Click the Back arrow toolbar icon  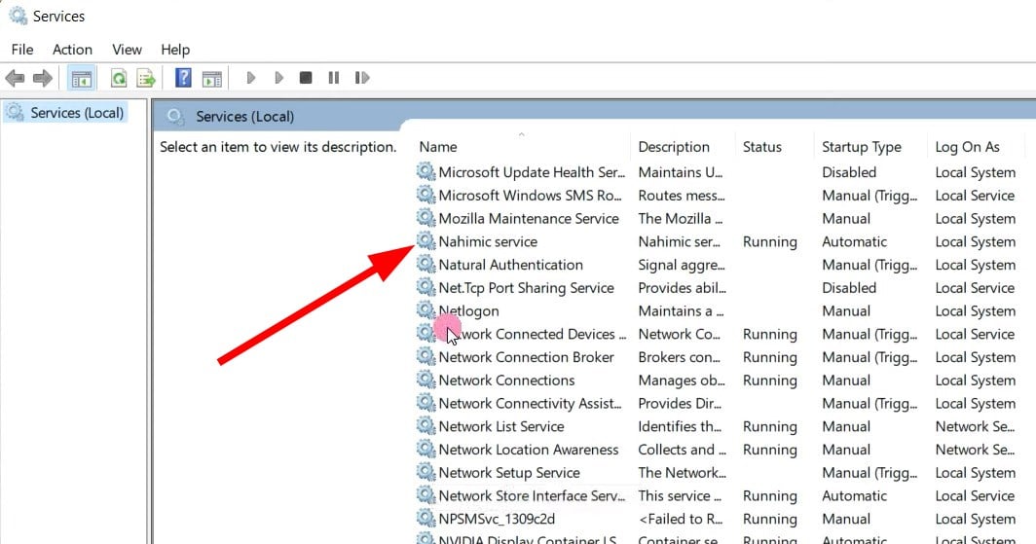coord(15,79)
